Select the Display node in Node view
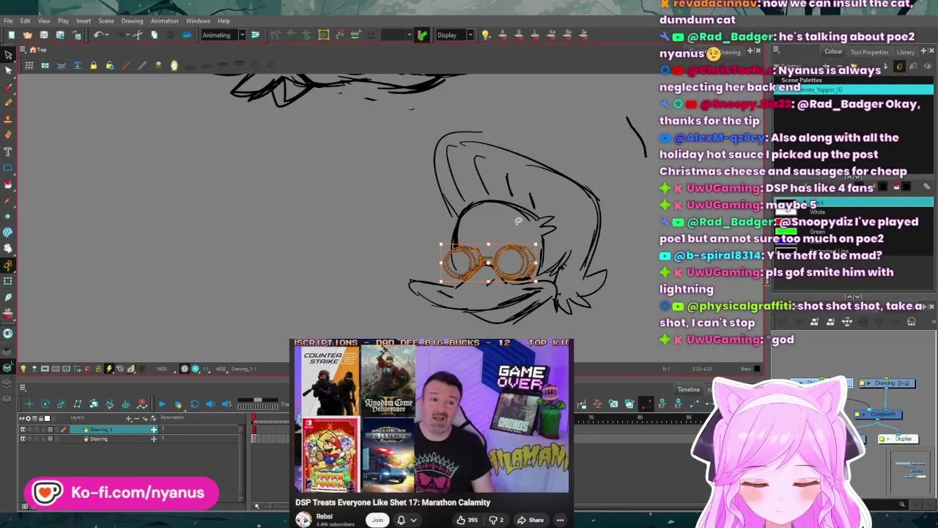The image size is (938, 528). point(898,439)
